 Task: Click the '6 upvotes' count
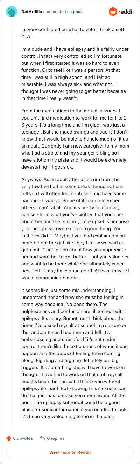(23, 438)
